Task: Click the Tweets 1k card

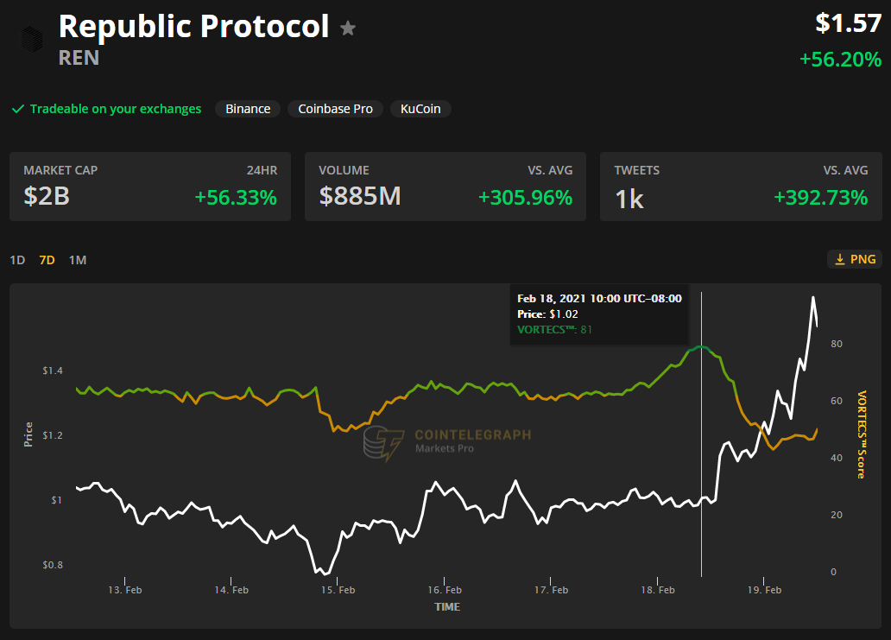Action: click(741, 187)
